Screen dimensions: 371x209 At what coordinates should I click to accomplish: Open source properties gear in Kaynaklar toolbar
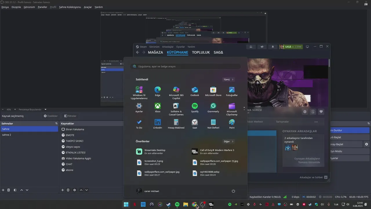click(74, 190)
